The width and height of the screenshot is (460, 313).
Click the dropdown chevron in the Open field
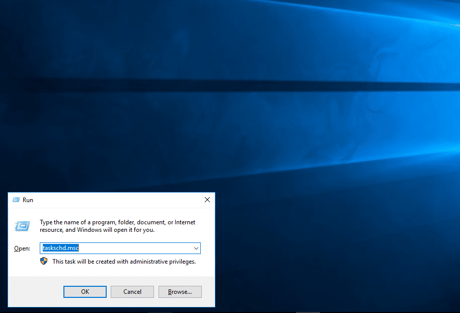pyautogui.click(x=196, y=248)
